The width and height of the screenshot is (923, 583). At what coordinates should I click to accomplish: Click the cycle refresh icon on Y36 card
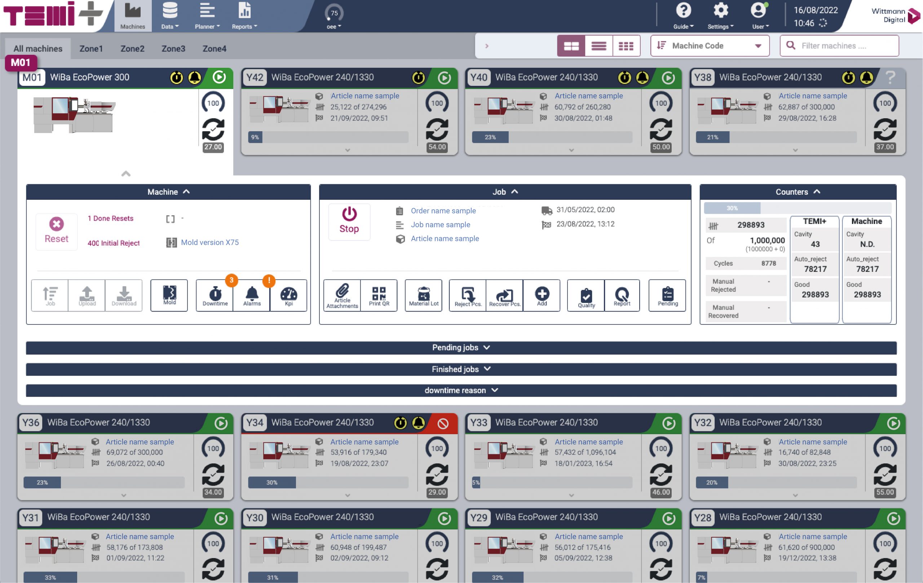tap(213, 474)
